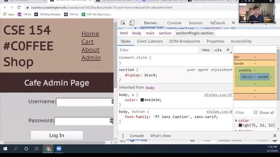
Task: Toggle the :hov element state button
Action: (x=205, y=50)
